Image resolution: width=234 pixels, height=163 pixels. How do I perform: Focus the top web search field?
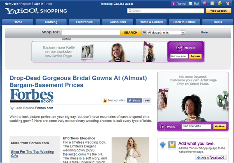click(x=165, y=11)
